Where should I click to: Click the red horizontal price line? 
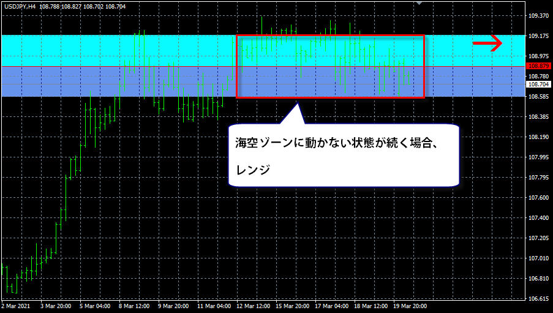point(263,66)
